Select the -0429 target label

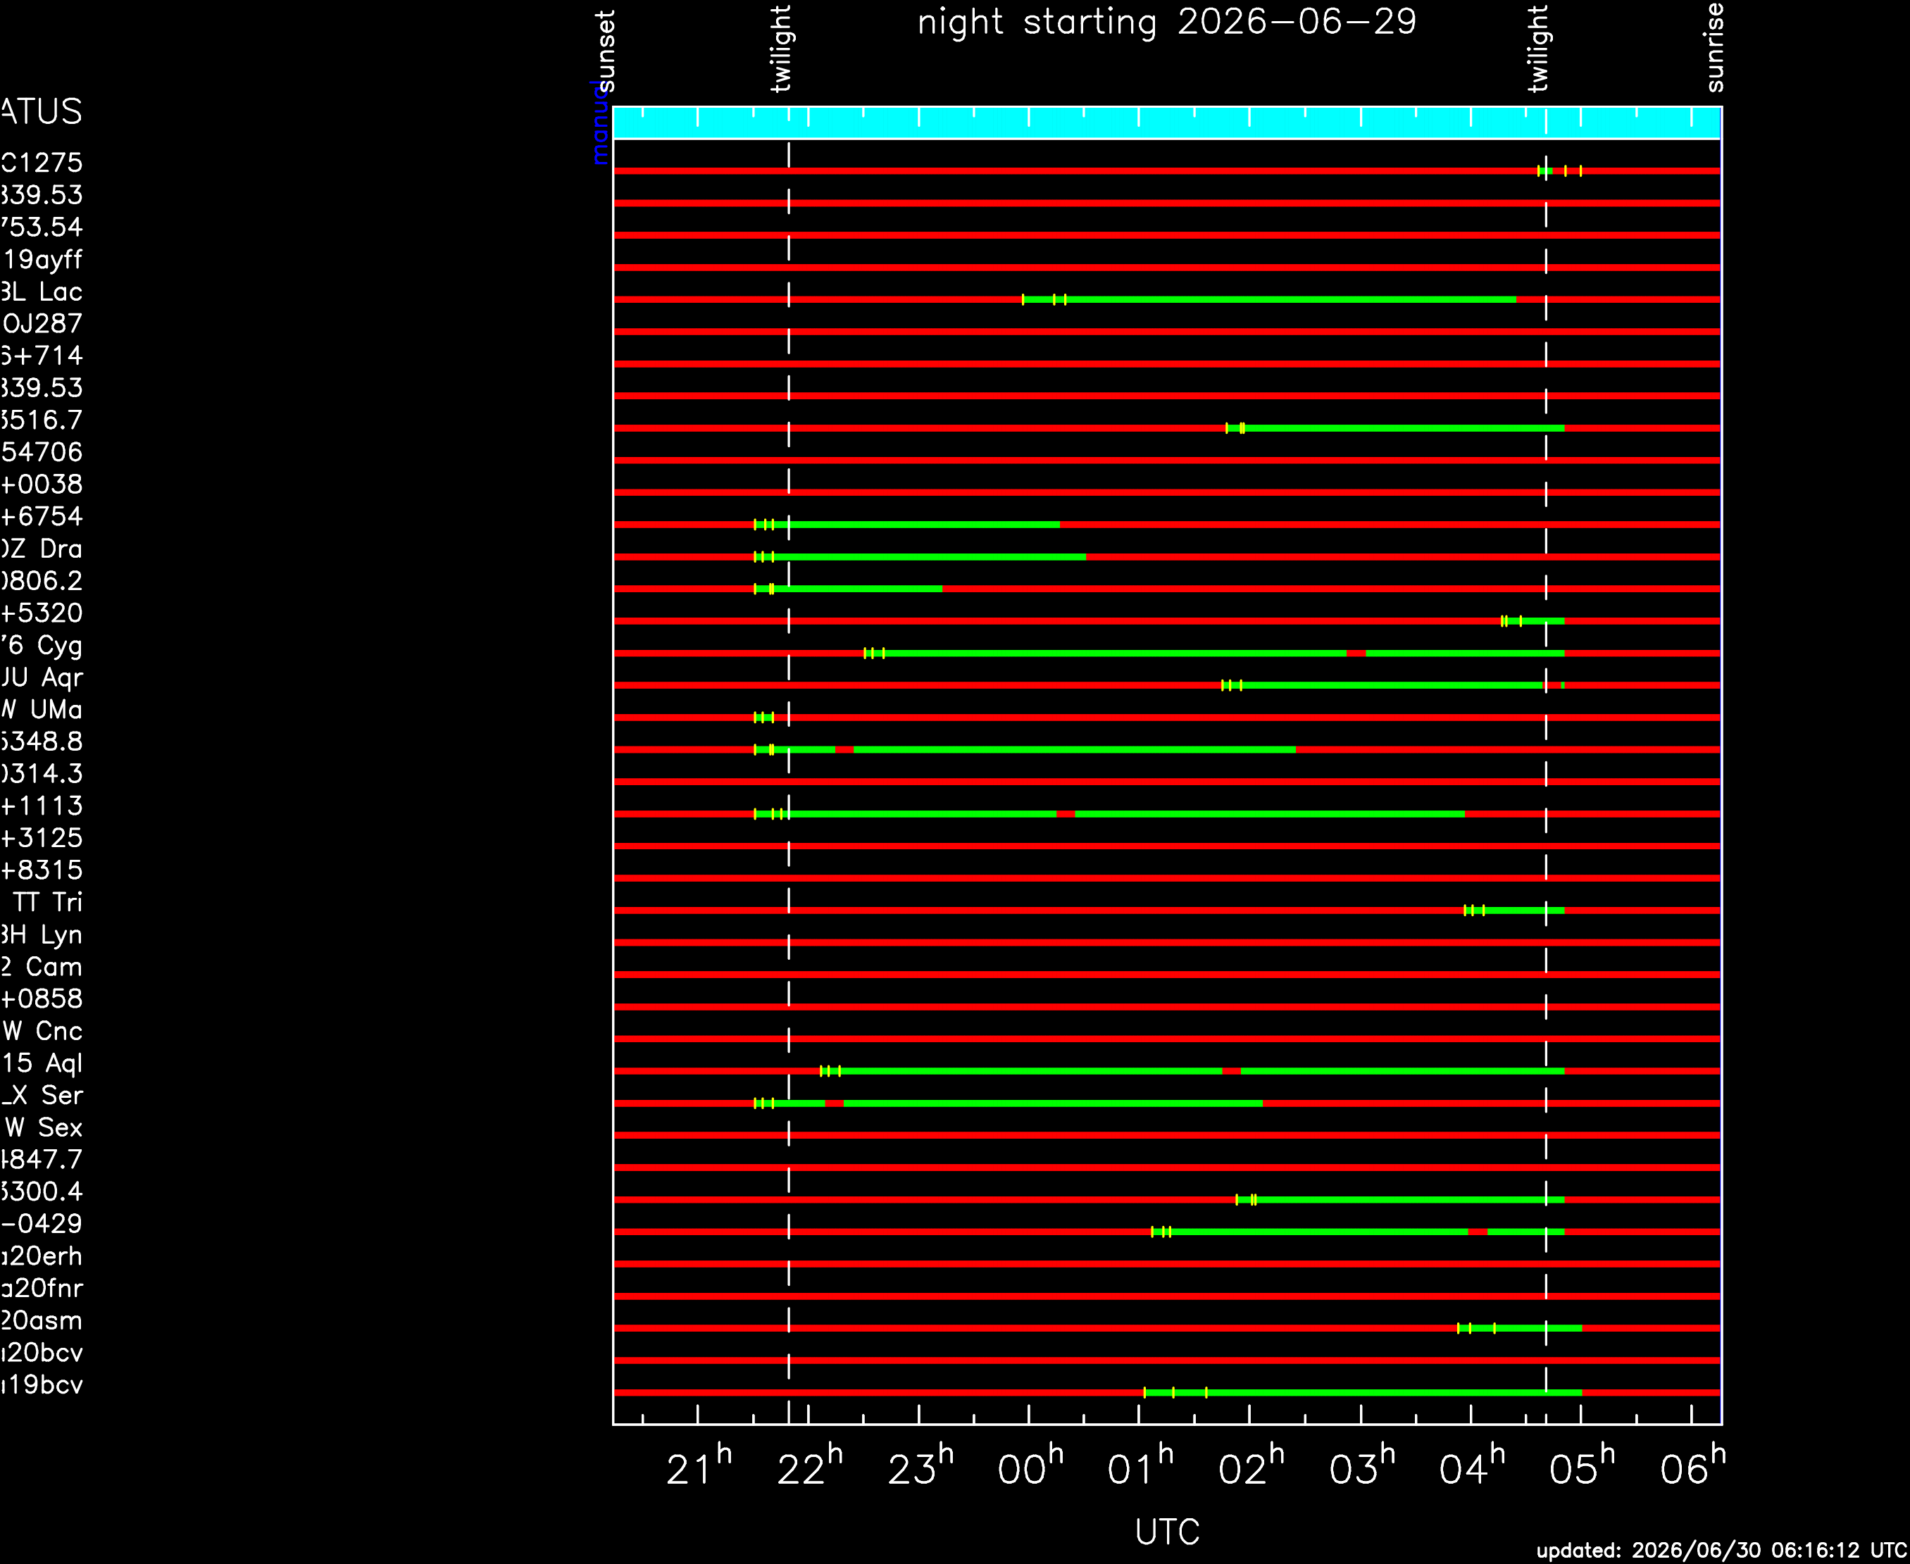point(42,1223)
